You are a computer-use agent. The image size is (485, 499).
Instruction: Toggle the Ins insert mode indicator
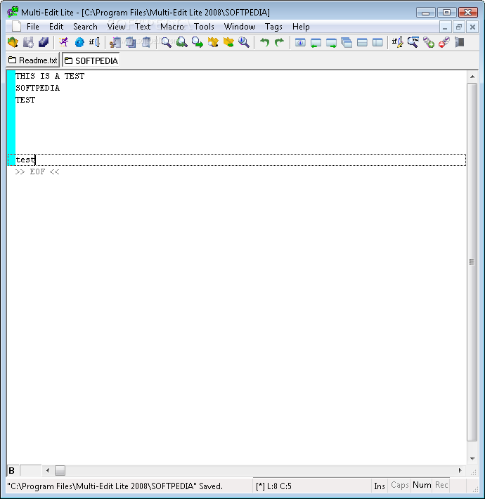click(380, 486)
